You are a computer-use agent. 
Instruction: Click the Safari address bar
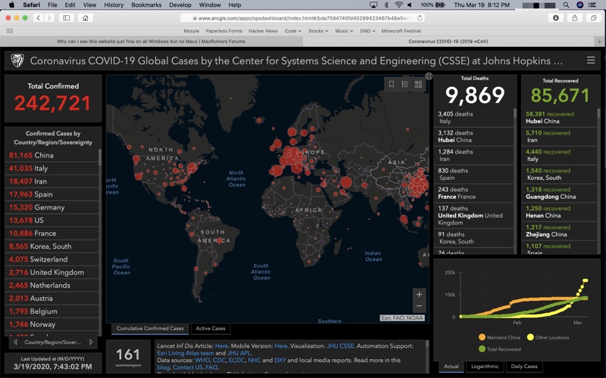coord(302,17)
